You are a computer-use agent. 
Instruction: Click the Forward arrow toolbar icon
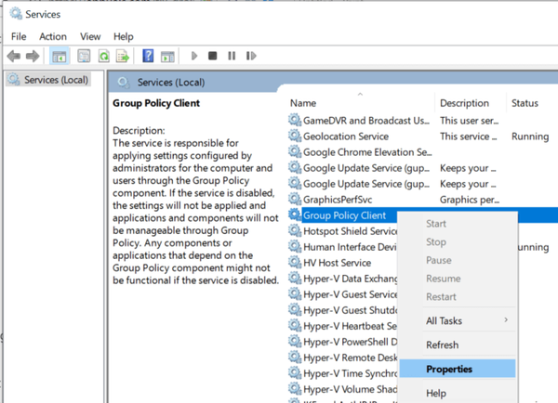(x=33, y=56)
